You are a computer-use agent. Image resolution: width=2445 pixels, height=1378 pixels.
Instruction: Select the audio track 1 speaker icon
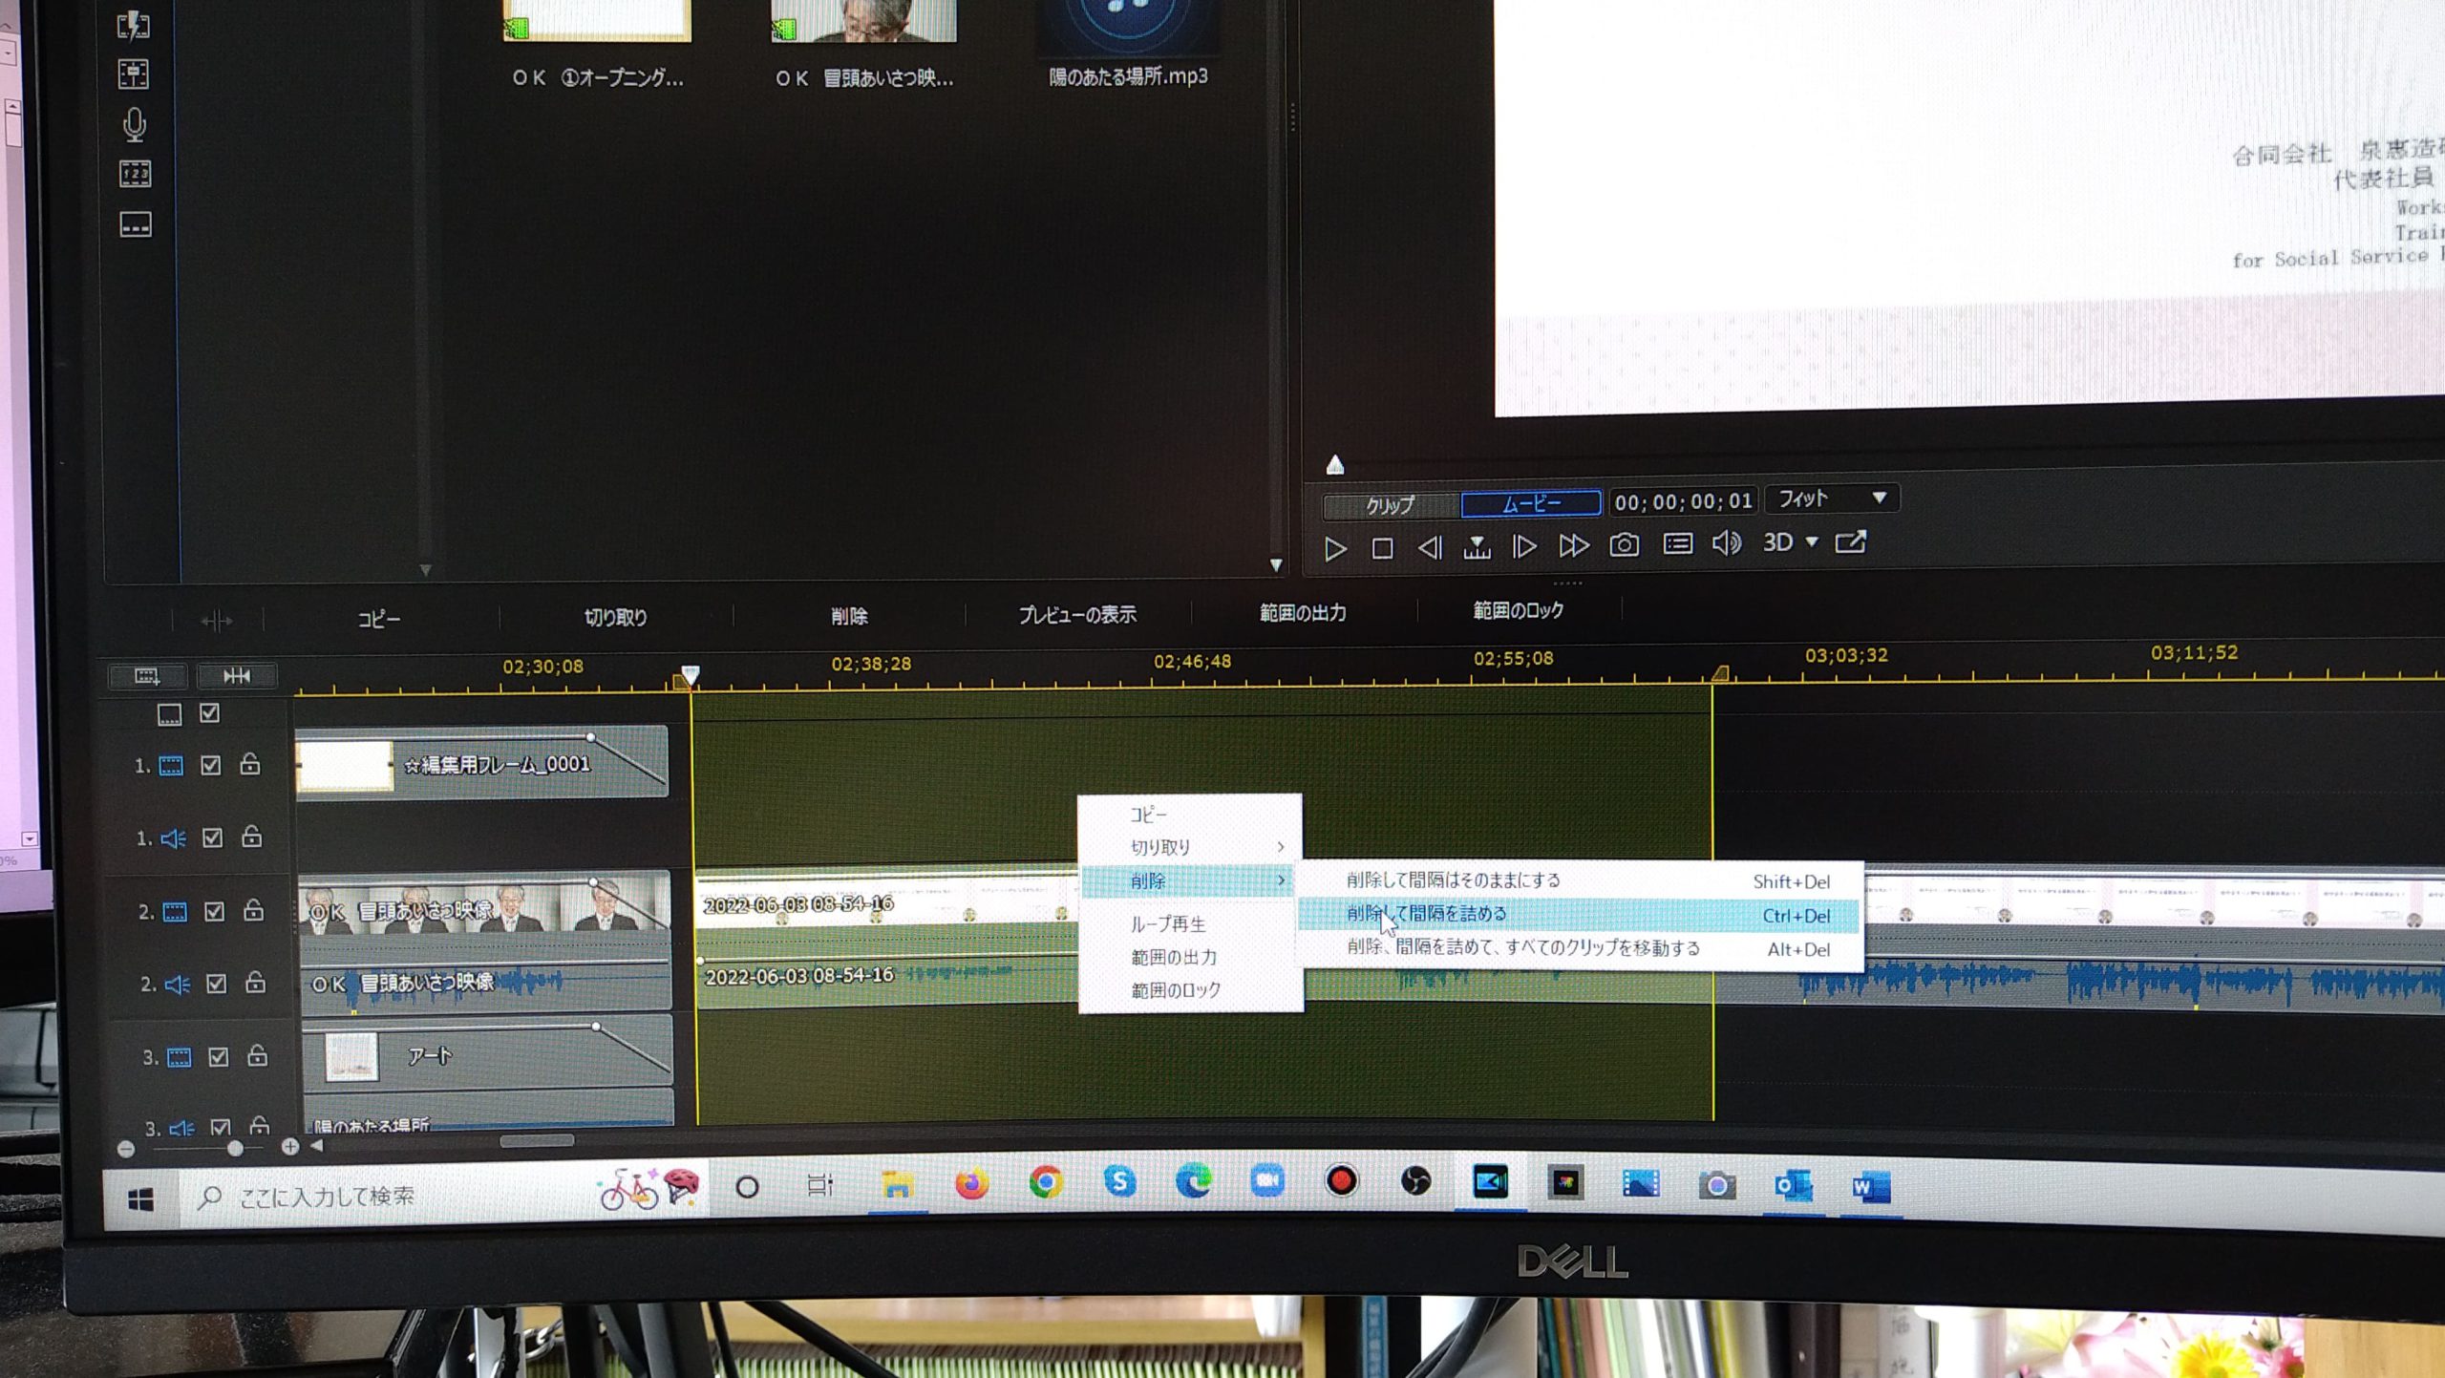point(173,839)
